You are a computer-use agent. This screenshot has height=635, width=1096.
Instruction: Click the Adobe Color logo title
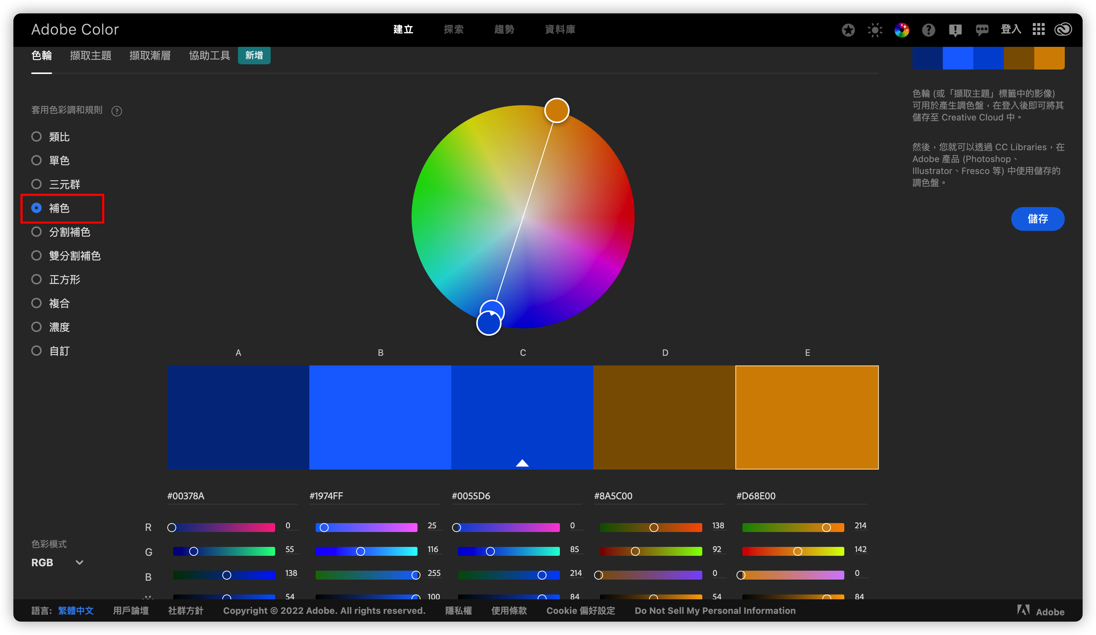[x=75, y=29]
